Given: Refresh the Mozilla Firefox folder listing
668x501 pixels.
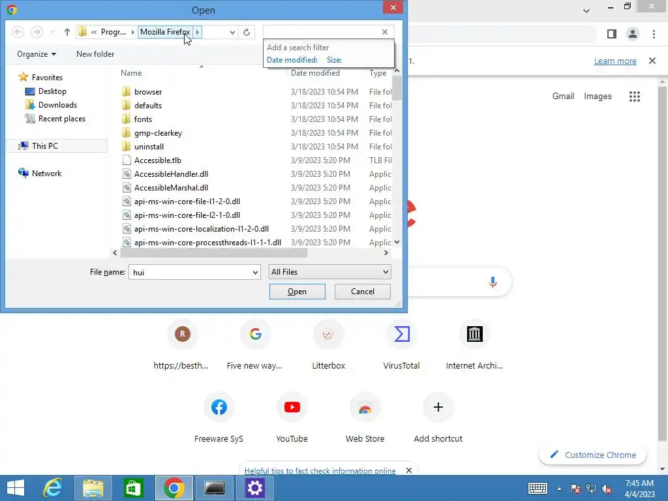Looking at the screenshot, I should (246, 32).
